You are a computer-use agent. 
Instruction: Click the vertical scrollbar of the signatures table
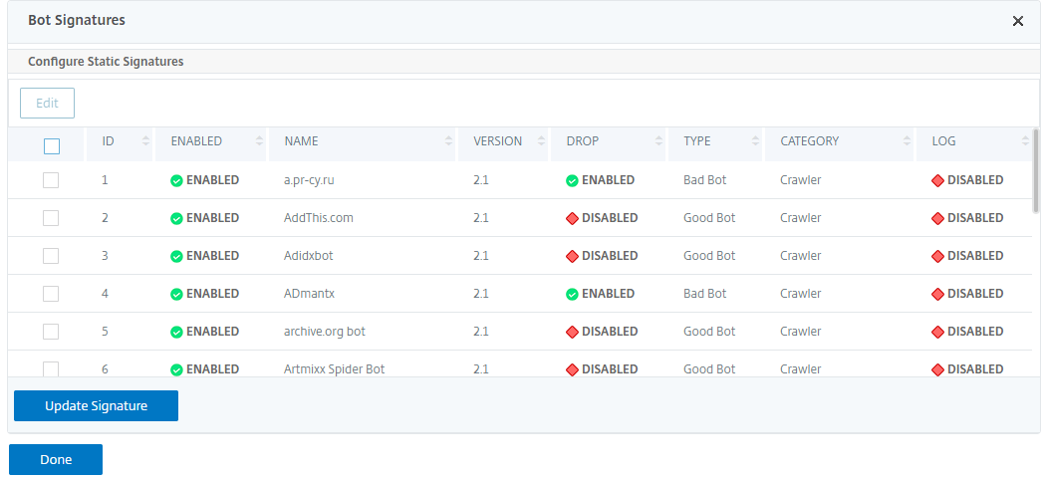click(x=1036, y=170)
